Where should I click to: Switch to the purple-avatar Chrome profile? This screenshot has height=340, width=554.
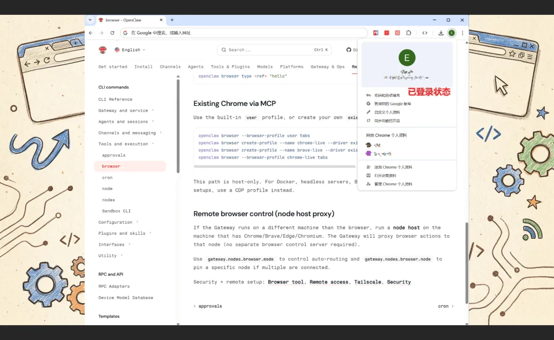tap(379, 154)
